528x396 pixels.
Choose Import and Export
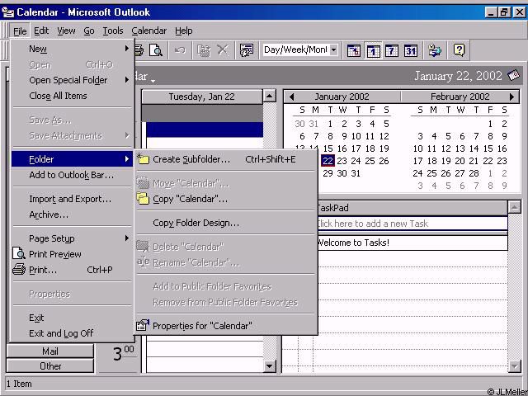coord(72,199)
